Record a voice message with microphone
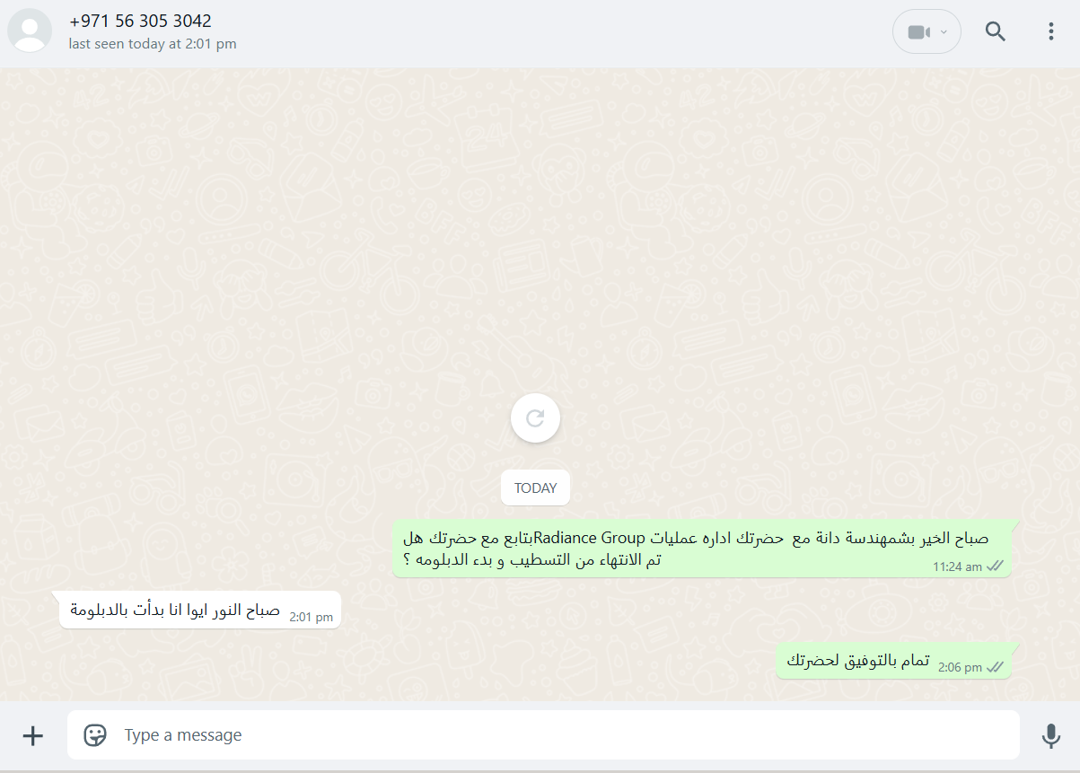 pos(1050,736)
